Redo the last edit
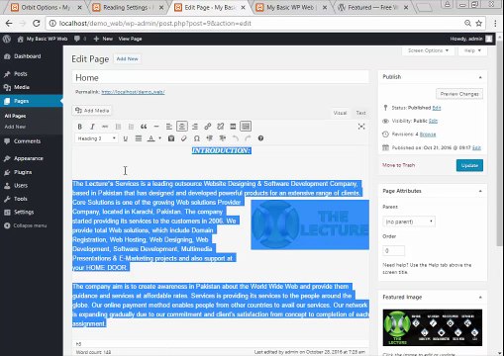Viewport: 504px width, 356px height. click(x=248, y=138)
